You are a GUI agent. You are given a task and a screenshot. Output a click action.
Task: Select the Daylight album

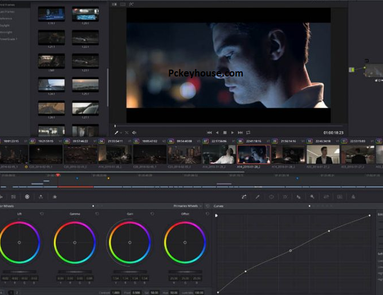tap(5, 25)
